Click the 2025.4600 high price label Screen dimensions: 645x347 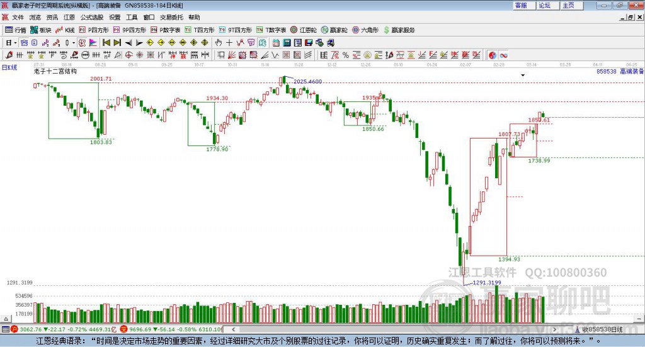coord(307,81)
